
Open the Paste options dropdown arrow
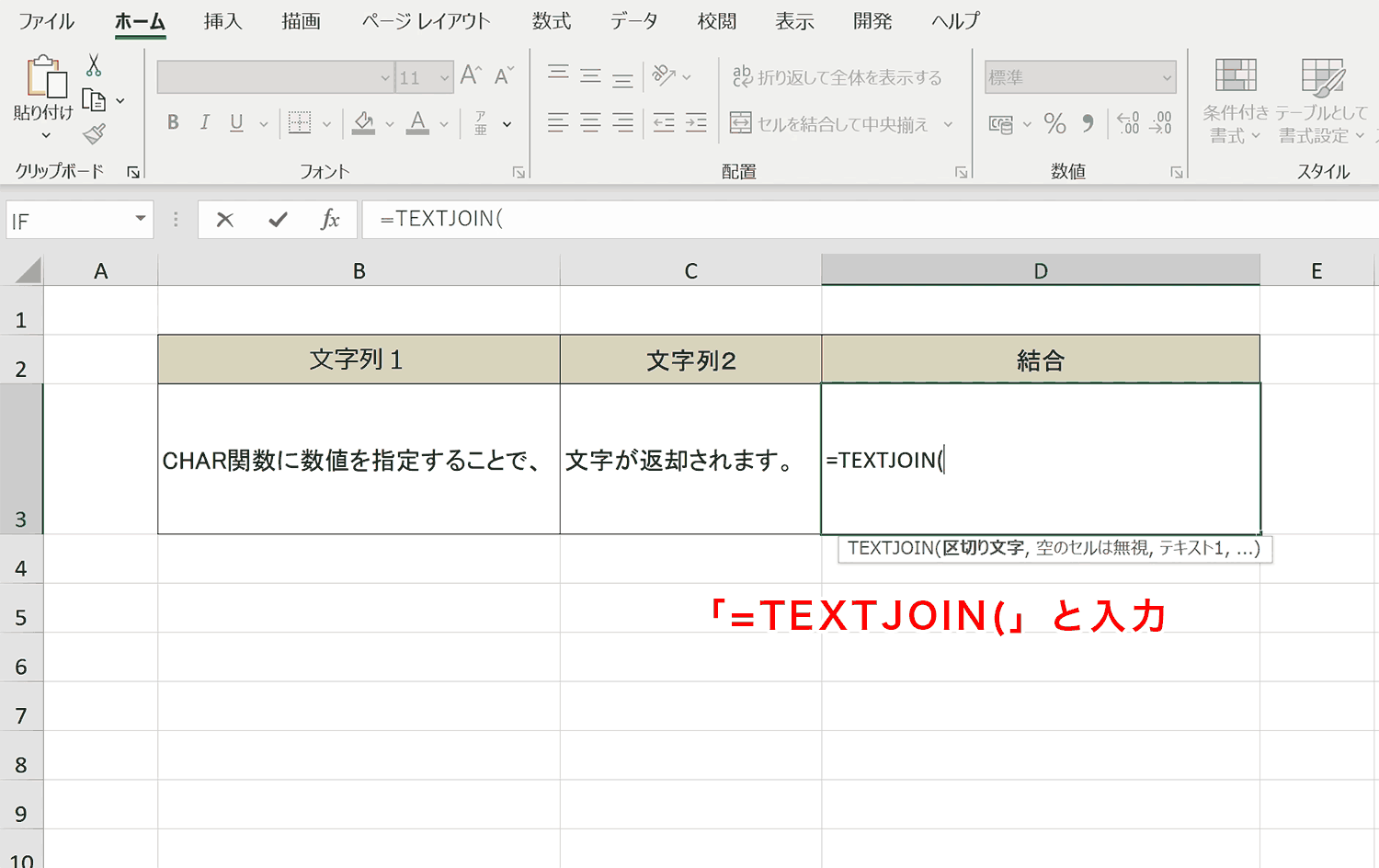point(46,136)
